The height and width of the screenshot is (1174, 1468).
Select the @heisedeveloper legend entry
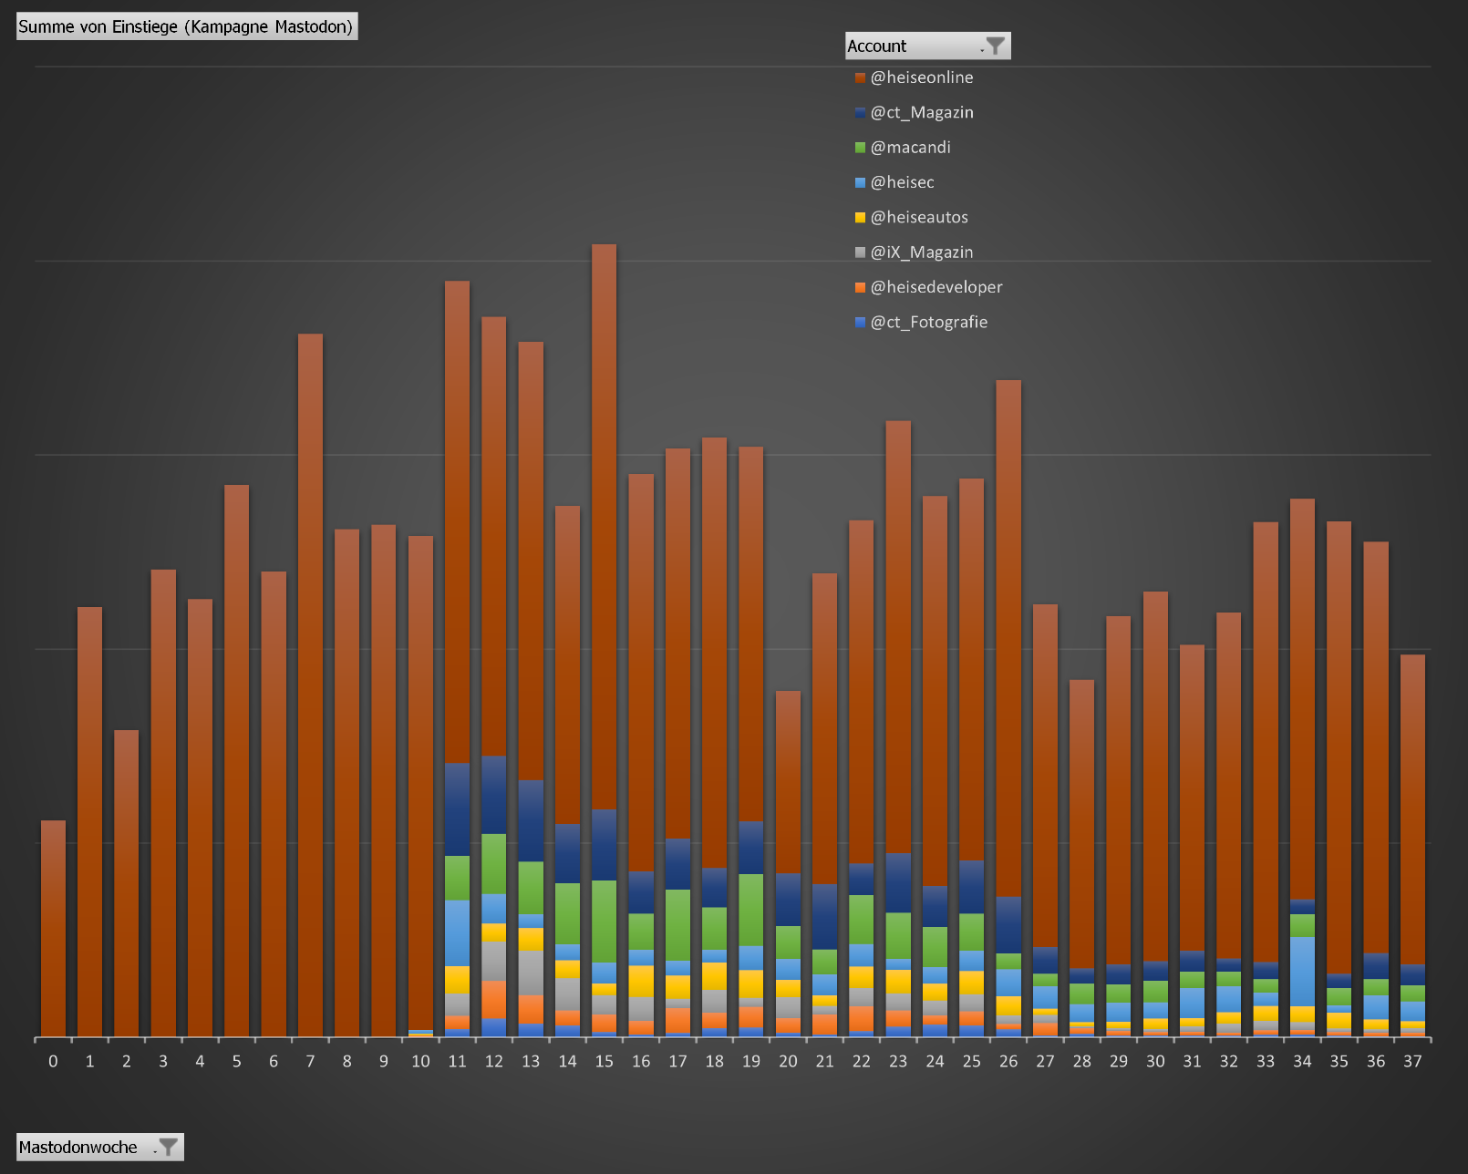(x=936, y=287)
